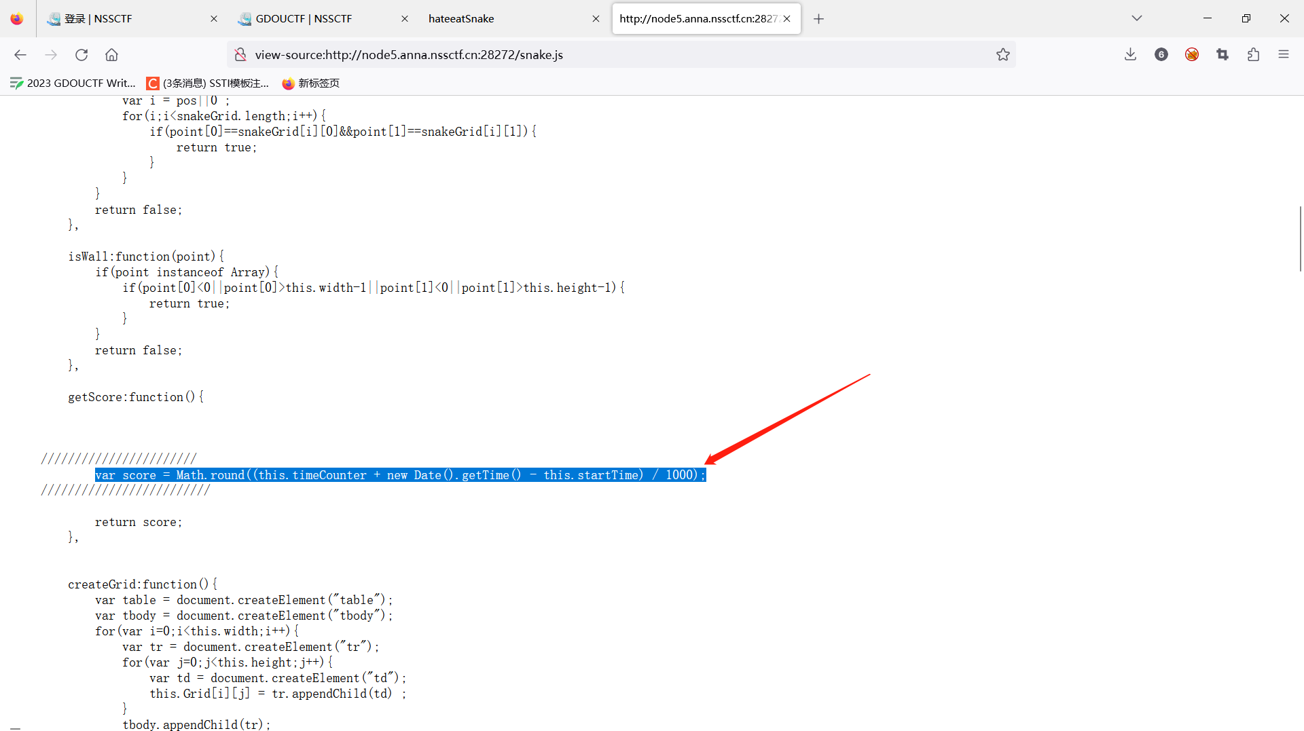Open the hamburger application menu
1304x731 pixels.
click(1283, 54)
